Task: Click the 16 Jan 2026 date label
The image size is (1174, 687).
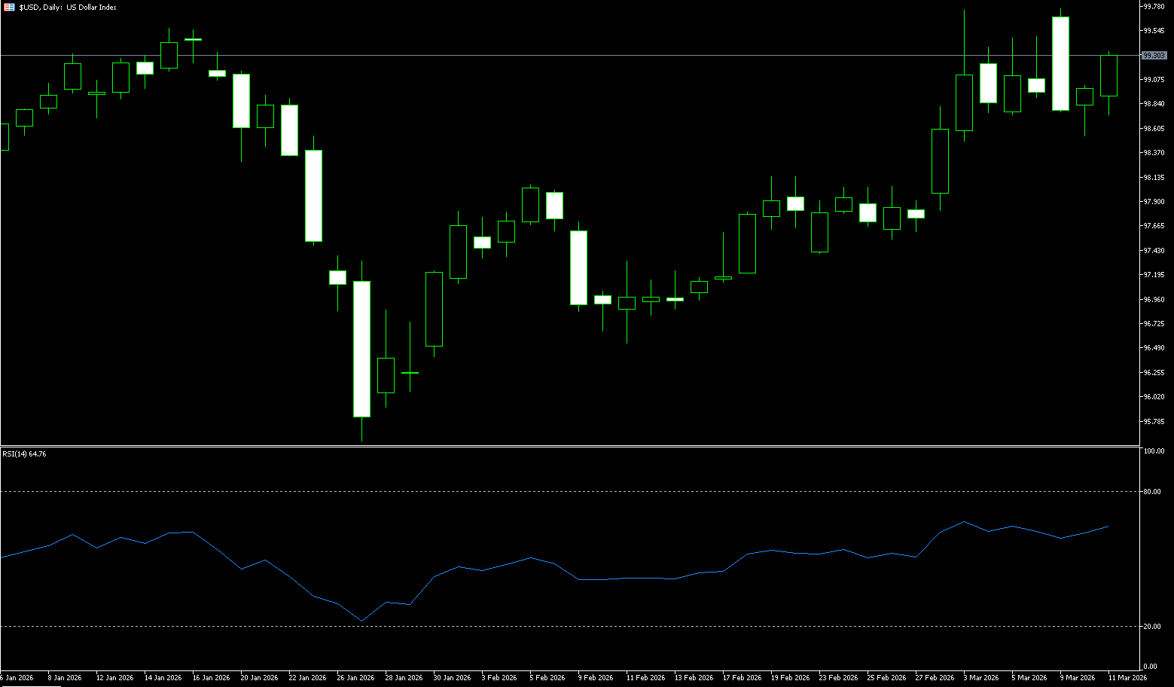Action: (x=211, y=678)
